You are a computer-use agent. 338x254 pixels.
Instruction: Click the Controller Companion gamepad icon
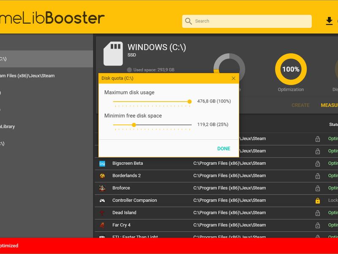(102, 201)
